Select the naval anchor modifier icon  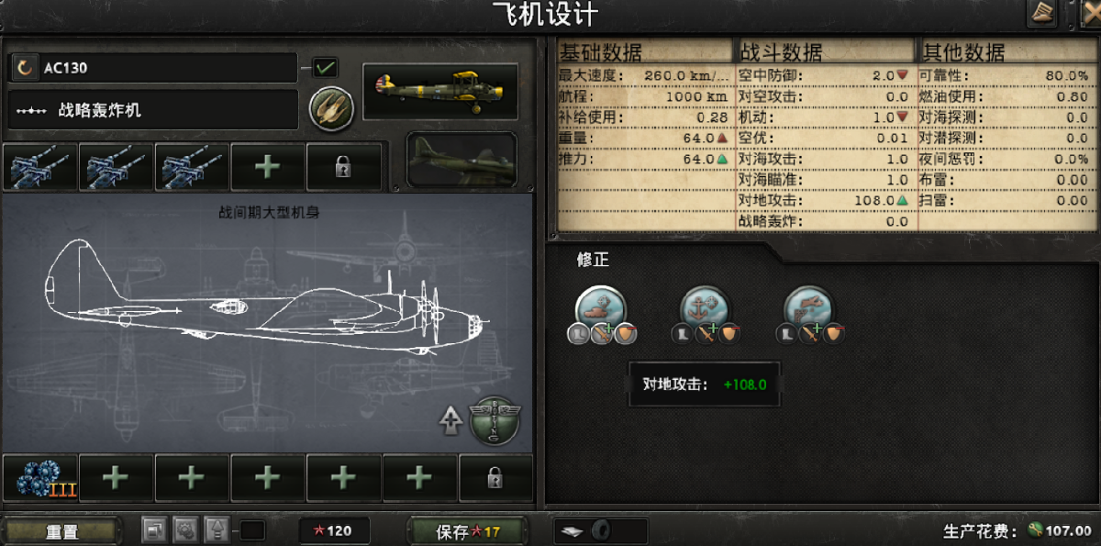[705, 308]
